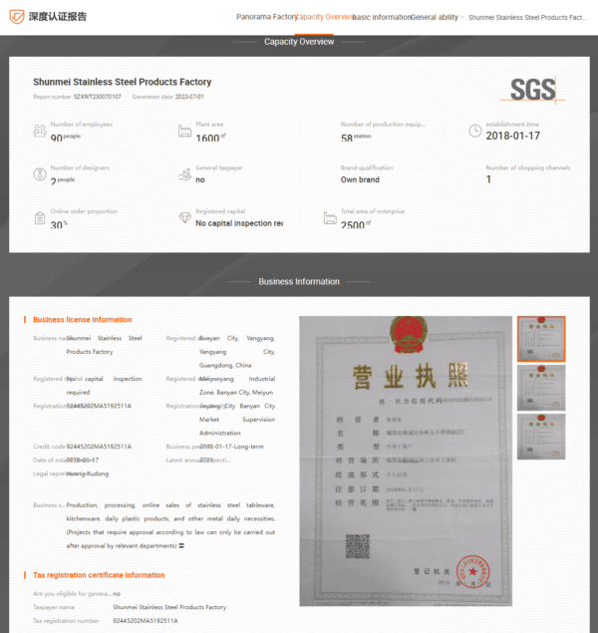Click the Business Information section heading
The image size is (598, 633).
(x=299, y=282)
